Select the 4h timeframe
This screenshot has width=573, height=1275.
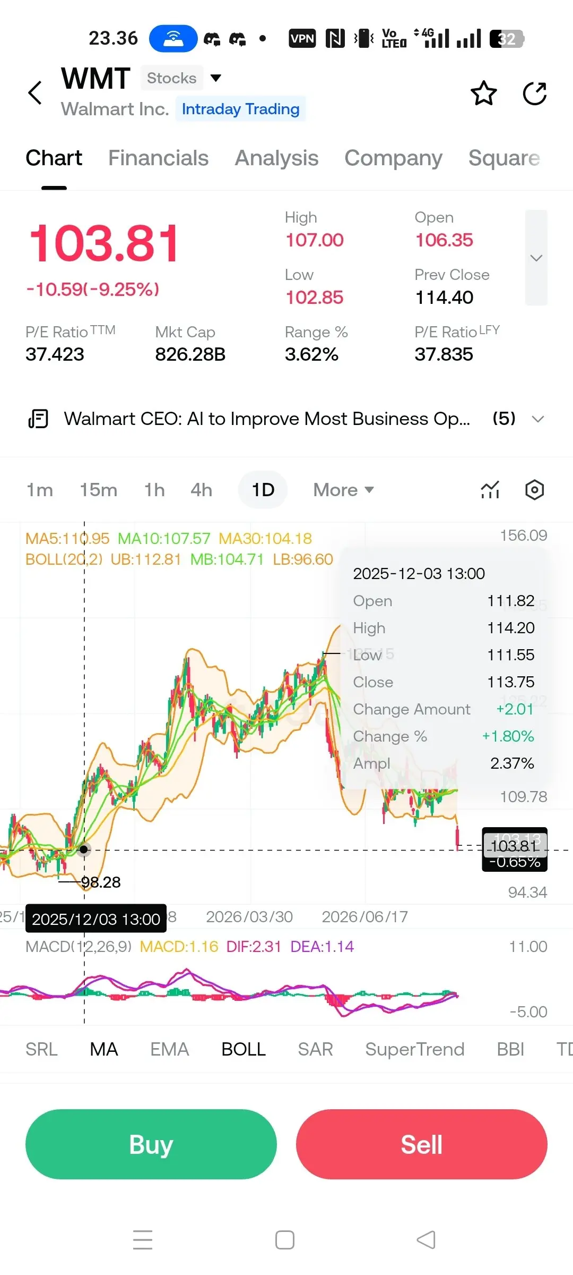(x=202, y=489)
